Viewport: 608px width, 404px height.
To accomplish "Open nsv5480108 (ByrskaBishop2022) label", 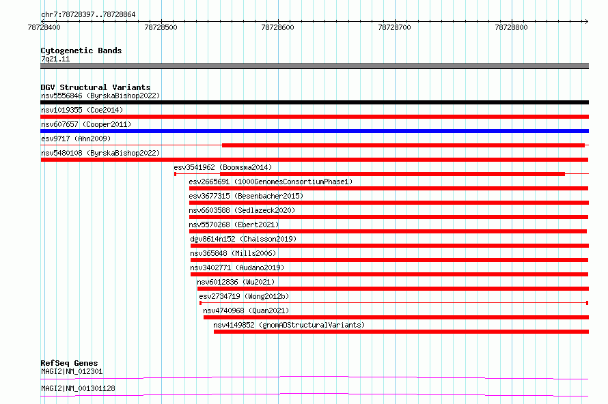I will [100, 153].
